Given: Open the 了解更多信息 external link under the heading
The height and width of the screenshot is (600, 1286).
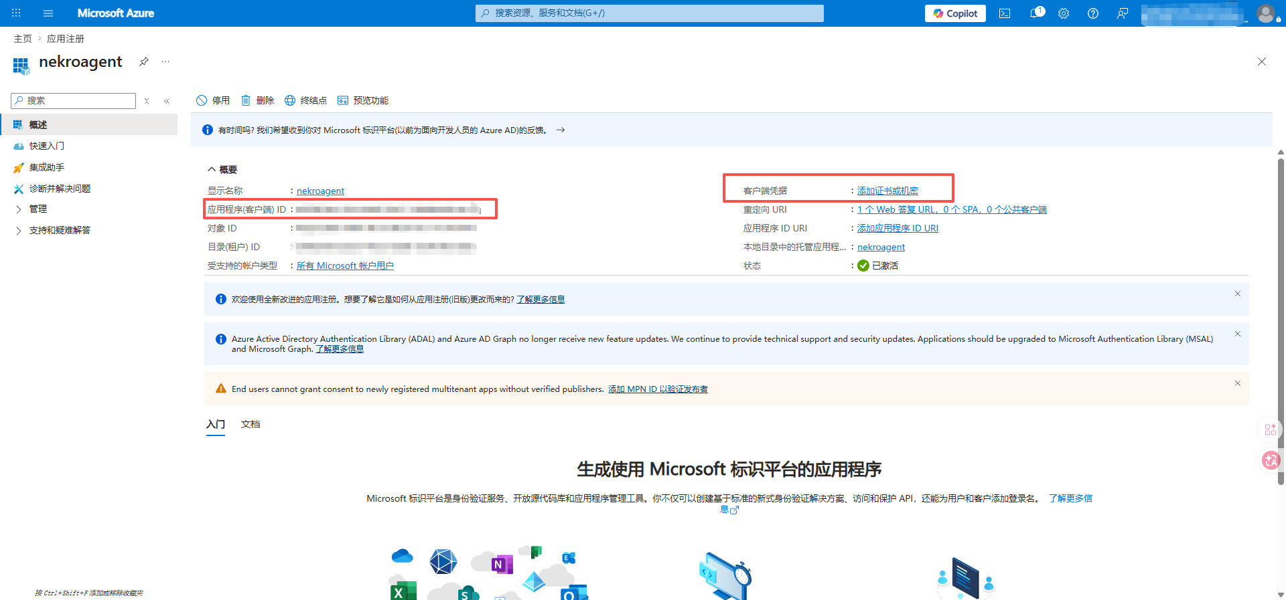Looking at the screenshot, I should 1070,499.
